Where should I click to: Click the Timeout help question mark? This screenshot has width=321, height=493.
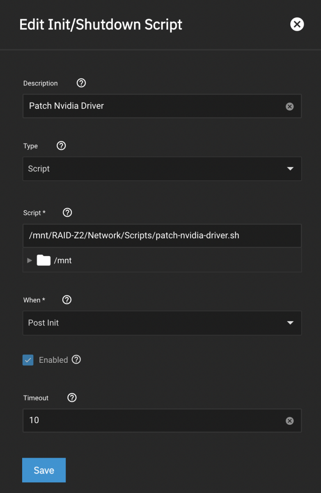click(x=72, y=398)
